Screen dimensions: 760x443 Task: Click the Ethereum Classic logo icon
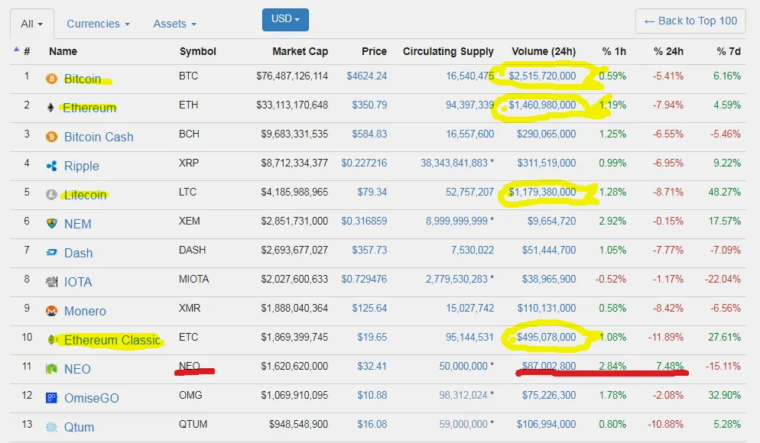coord(51,340)
